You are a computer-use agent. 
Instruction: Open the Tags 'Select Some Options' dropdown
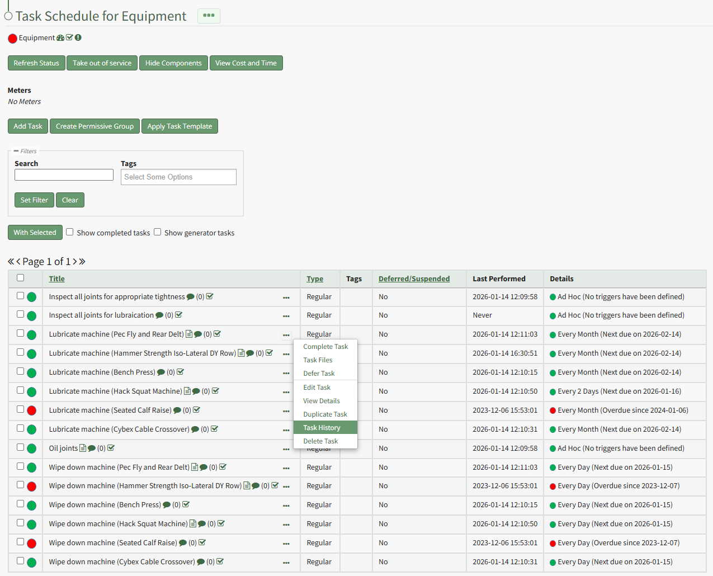point(178,177)
